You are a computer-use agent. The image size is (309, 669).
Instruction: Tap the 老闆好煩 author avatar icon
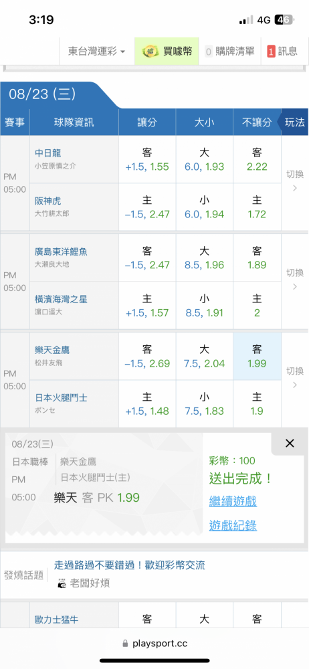[62, 583]
